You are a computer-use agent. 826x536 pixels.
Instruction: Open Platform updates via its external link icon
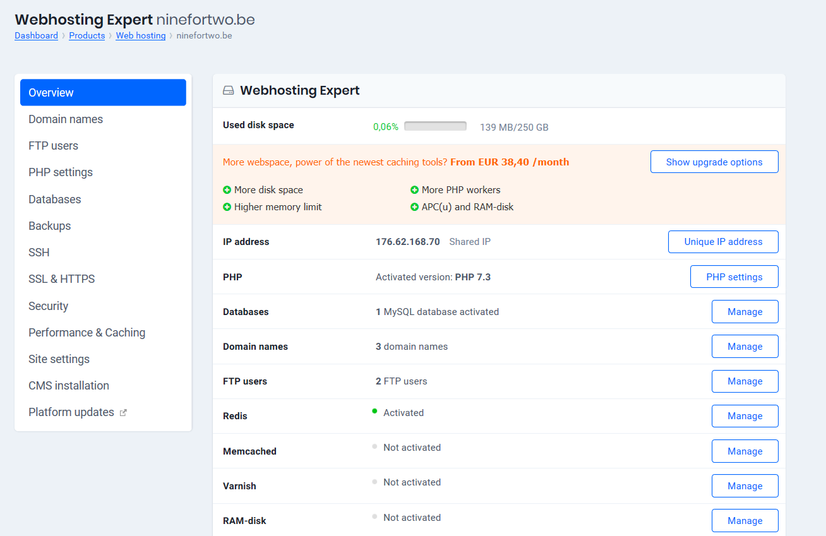[x=124, y=412]
